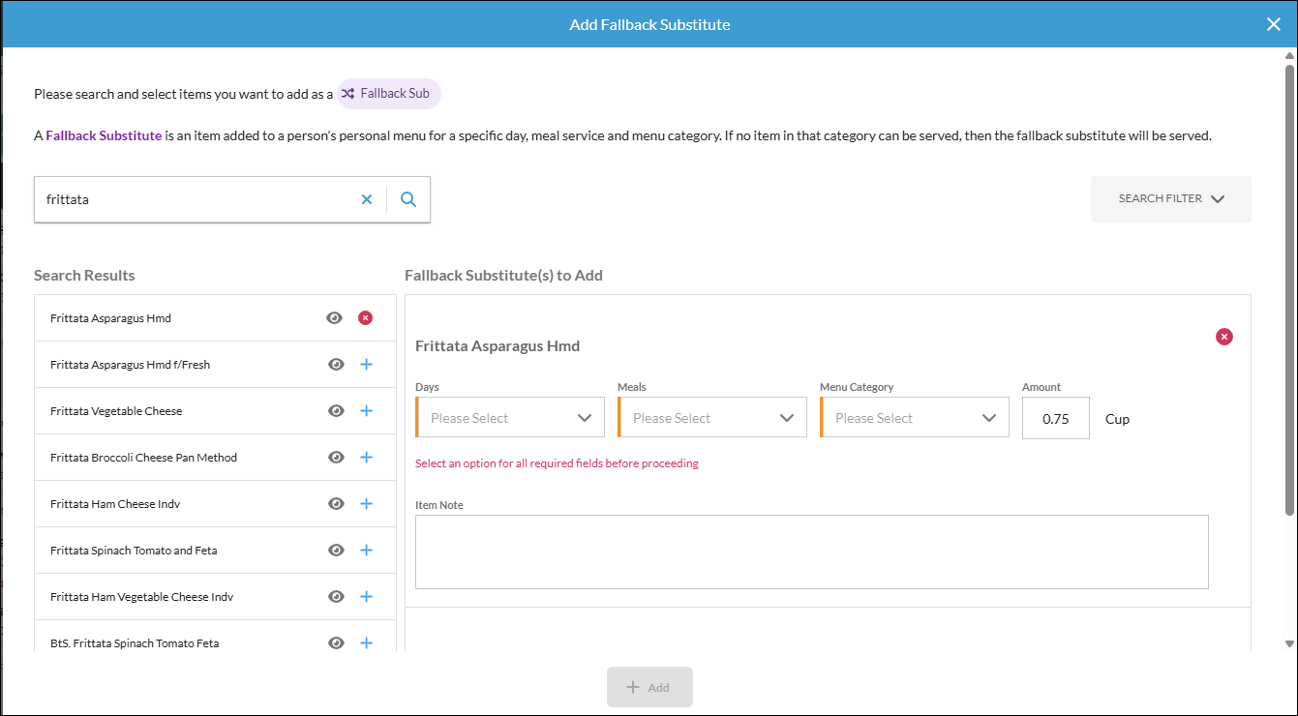Select Frittata Ham Cheese Indv row text
Image resolution: width=1298 pixels, height=716 pixels.
115,504
